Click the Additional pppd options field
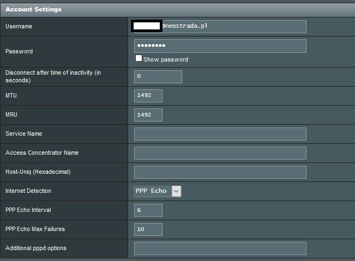The image size is (355, 261). 220,248
